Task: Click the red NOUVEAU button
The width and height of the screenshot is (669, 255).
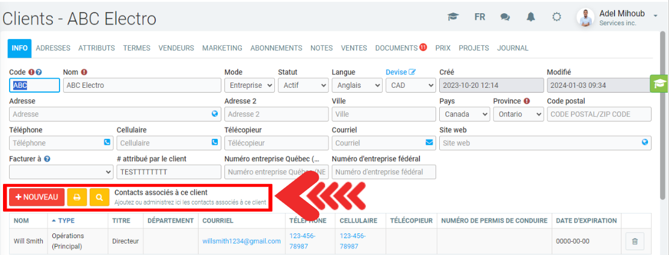Action: (37, 197)
